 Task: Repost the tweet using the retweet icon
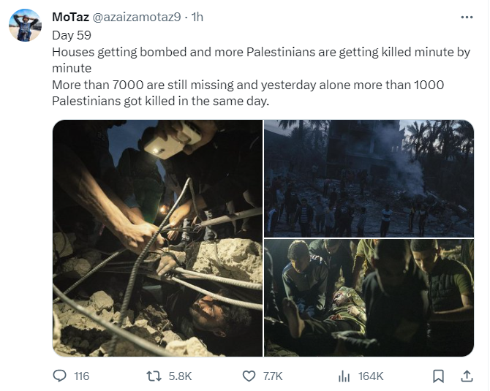coord(154,376)
